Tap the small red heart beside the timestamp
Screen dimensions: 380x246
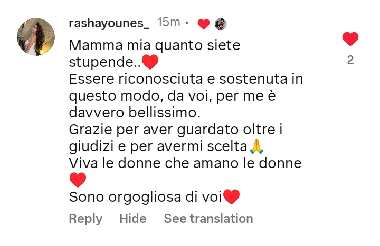204,24
